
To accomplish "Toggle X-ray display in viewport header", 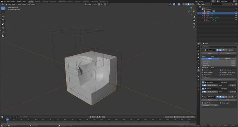I will click(184, 4).
